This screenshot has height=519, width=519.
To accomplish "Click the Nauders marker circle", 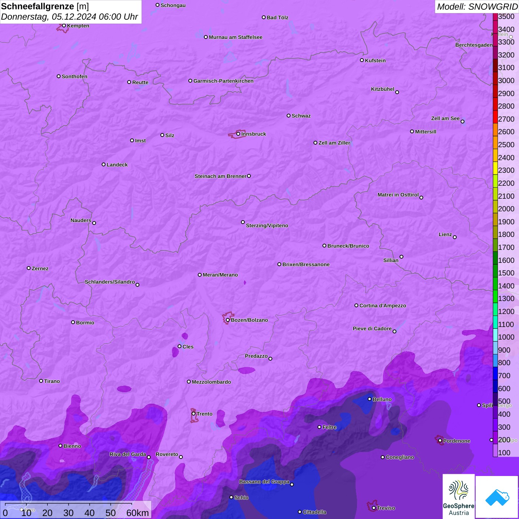I will click(94, 223).
